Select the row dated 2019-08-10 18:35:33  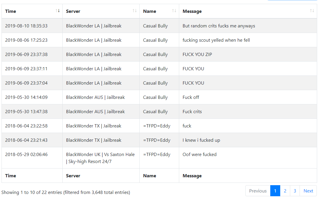tap(159, 26)
